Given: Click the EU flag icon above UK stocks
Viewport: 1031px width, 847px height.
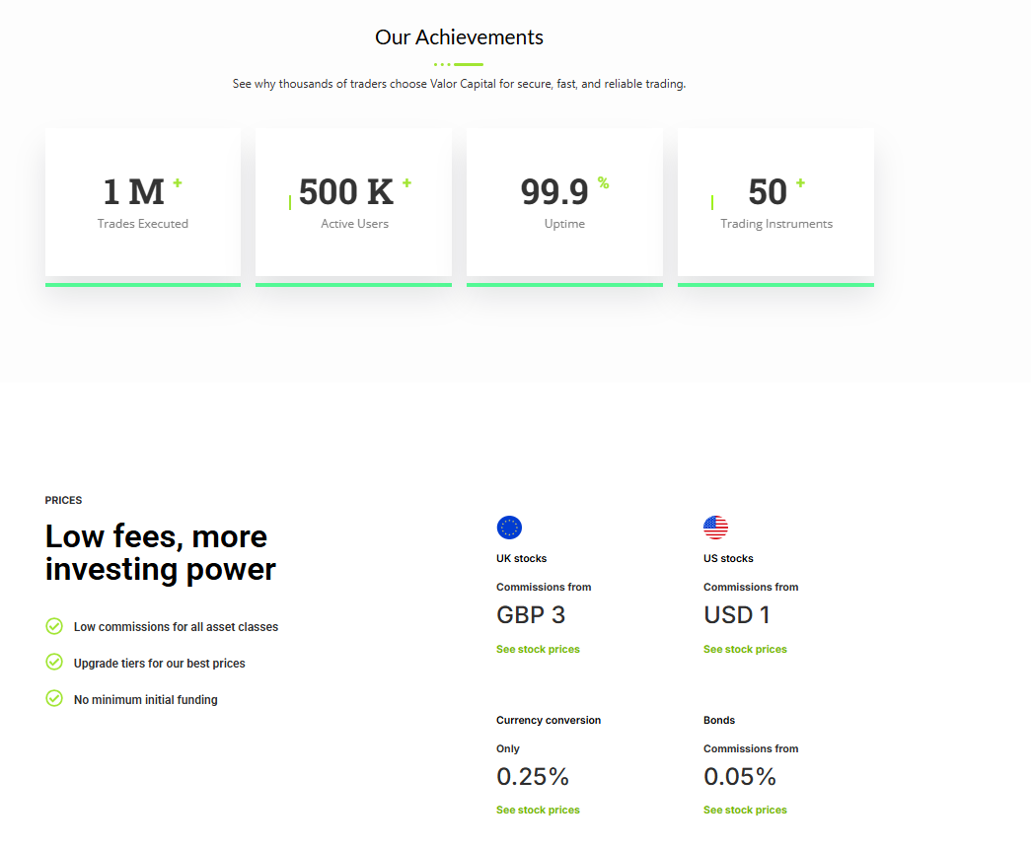Looking at the screenshot, I should point(509,528).
